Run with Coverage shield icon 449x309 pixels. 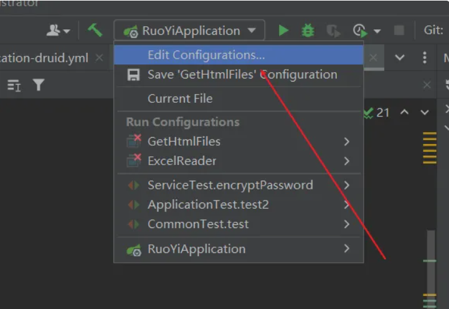[333, 31]
